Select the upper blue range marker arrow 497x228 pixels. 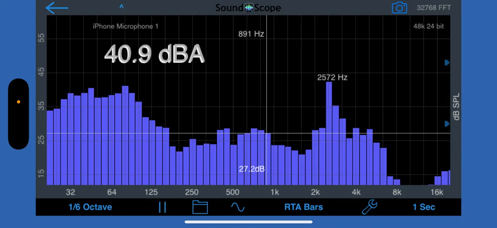pos(447,63)
